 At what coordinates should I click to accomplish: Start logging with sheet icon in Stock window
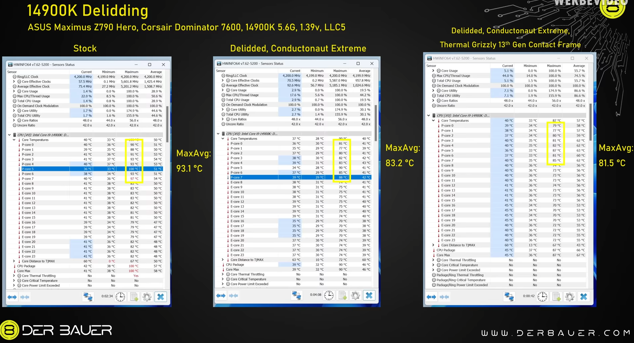(134, 297)
